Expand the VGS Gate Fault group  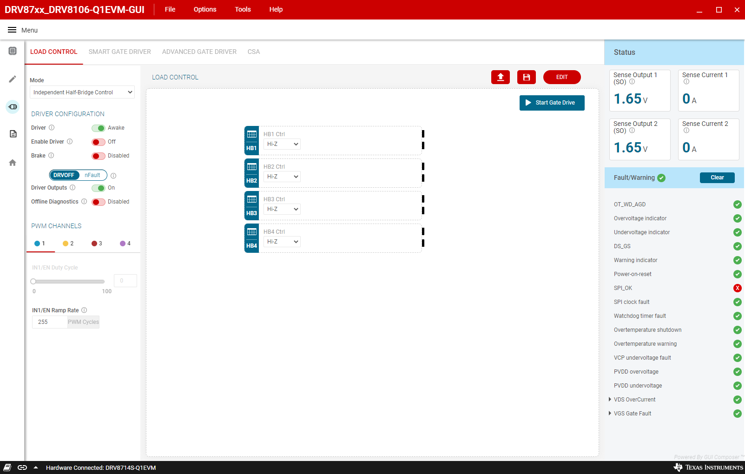[x=610, y=414]
